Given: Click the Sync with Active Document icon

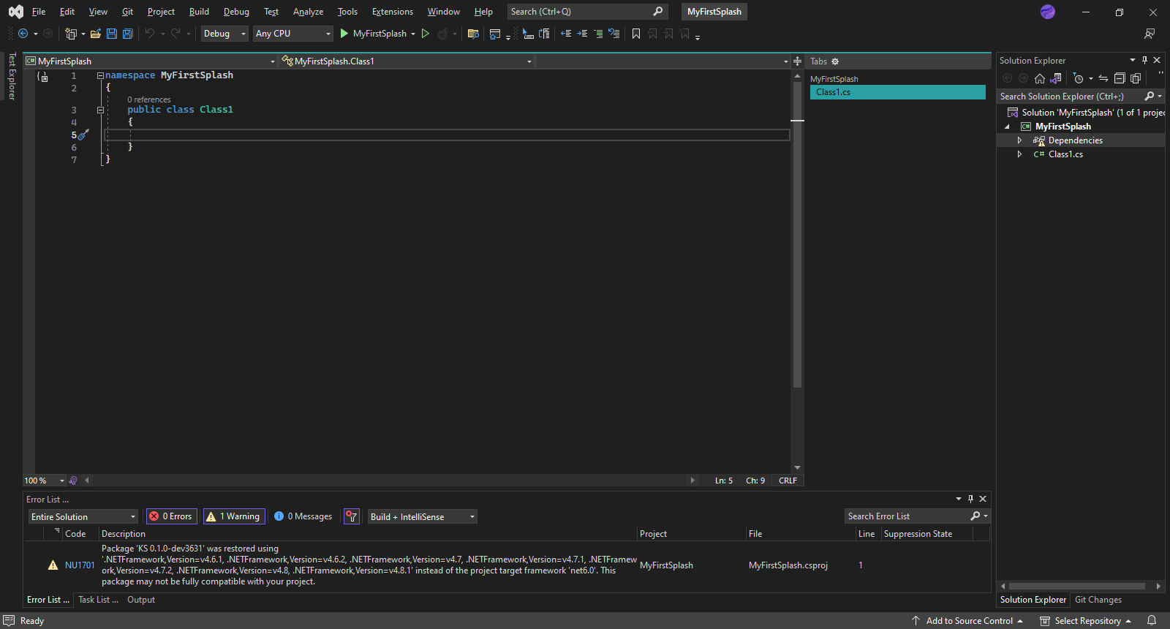Looking at the screenshot, I should [x=1103, y=79].
